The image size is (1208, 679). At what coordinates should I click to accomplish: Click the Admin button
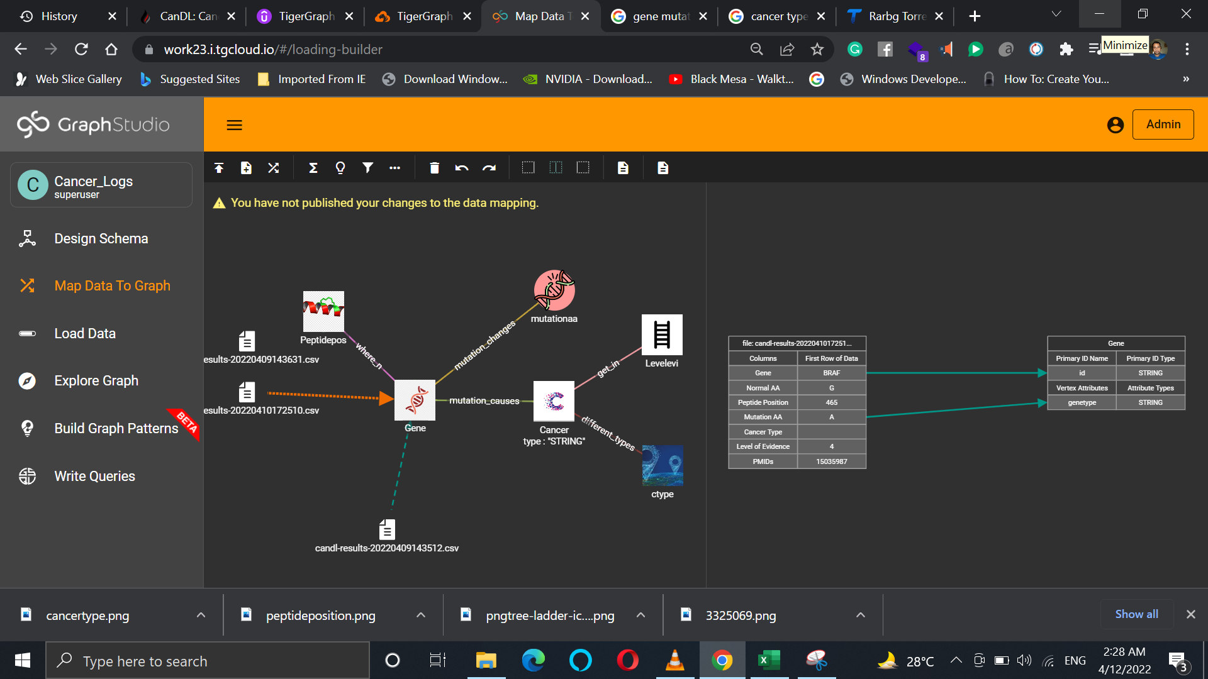[1163, 124]
